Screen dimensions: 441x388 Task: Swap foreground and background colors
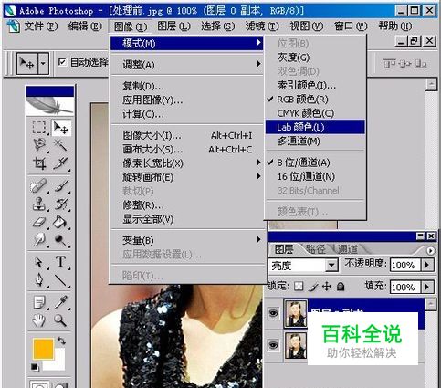(x=61, y=341)
